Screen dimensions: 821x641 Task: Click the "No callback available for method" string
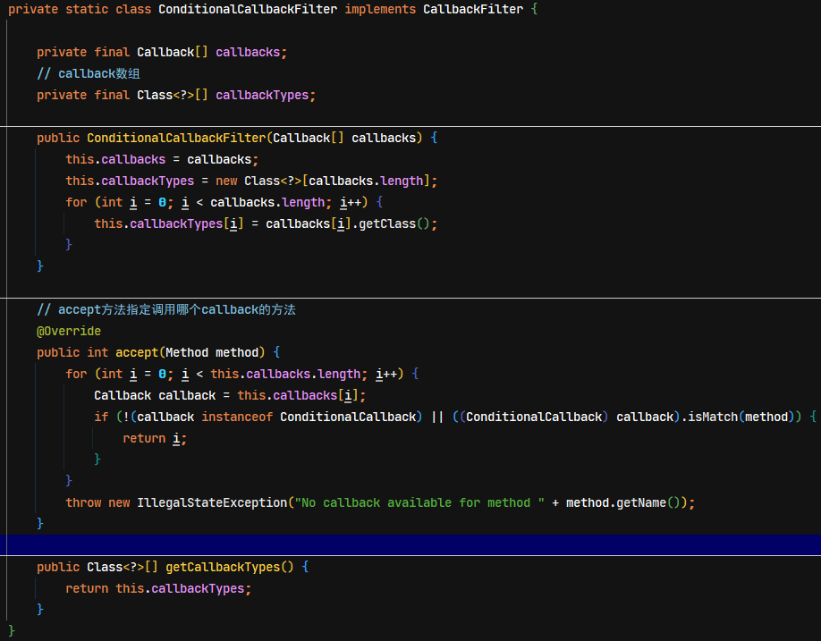[419, 502]
